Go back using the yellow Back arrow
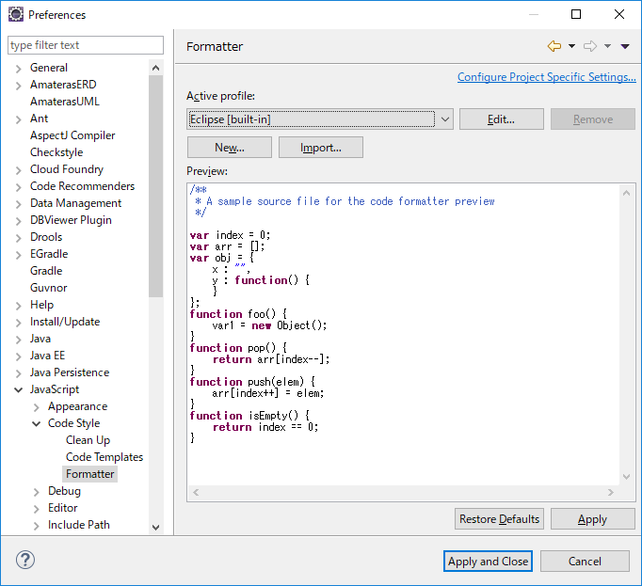Viewport: 642px width, 586px height. (554, 46)
